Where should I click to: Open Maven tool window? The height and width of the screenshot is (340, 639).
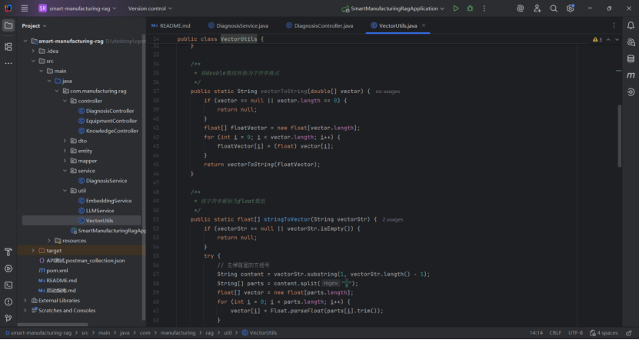[631, 75]
